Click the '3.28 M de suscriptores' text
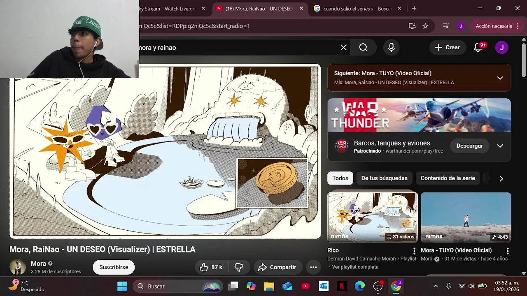Viewport: 527px width, 296px height. 56,272
